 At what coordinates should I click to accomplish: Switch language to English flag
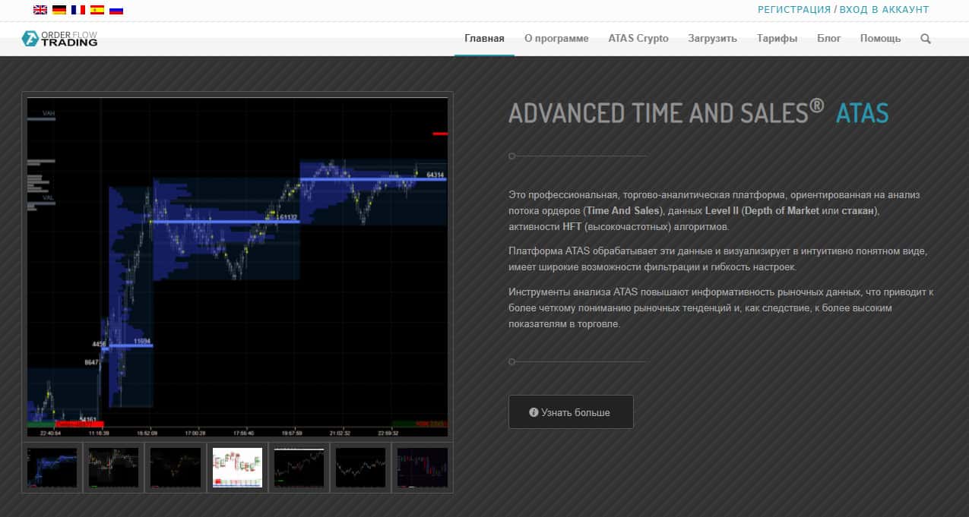(40, 10)
